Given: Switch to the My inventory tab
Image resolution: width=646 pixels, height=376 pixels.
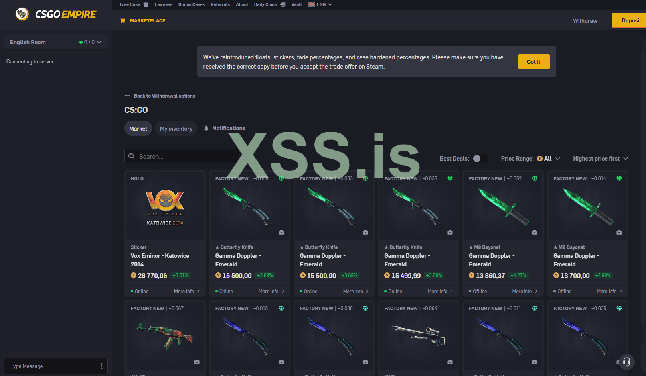Looking at the screenshot, I should (x=176, y=129).
